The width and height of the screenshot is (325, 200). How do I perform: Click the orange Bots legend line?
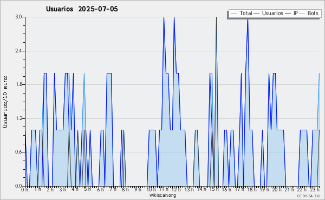302,14
